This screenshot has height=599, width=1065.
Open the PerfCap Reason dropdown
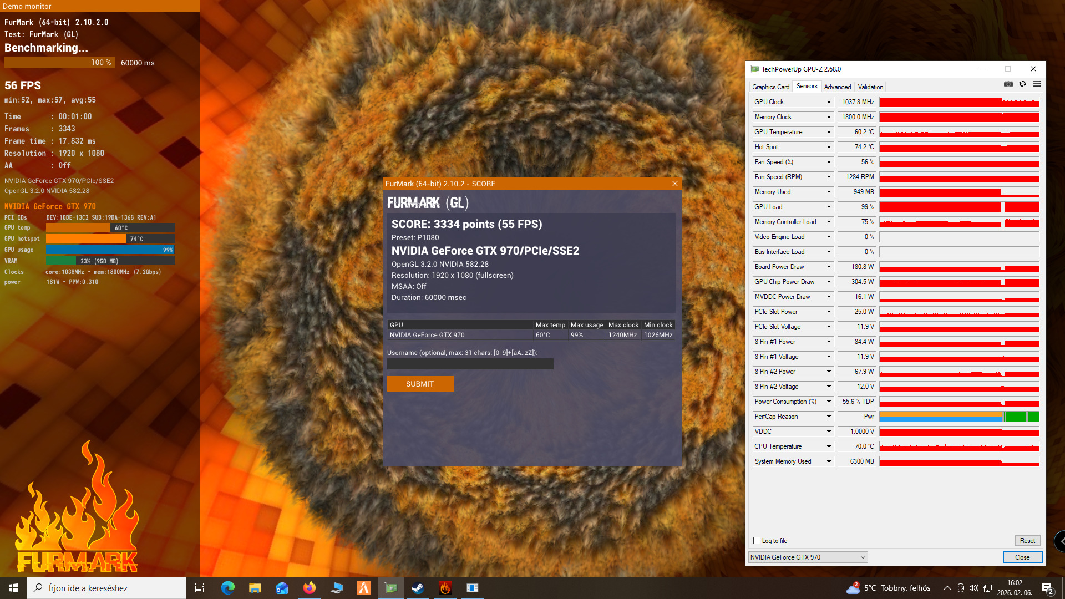(829, 417)
